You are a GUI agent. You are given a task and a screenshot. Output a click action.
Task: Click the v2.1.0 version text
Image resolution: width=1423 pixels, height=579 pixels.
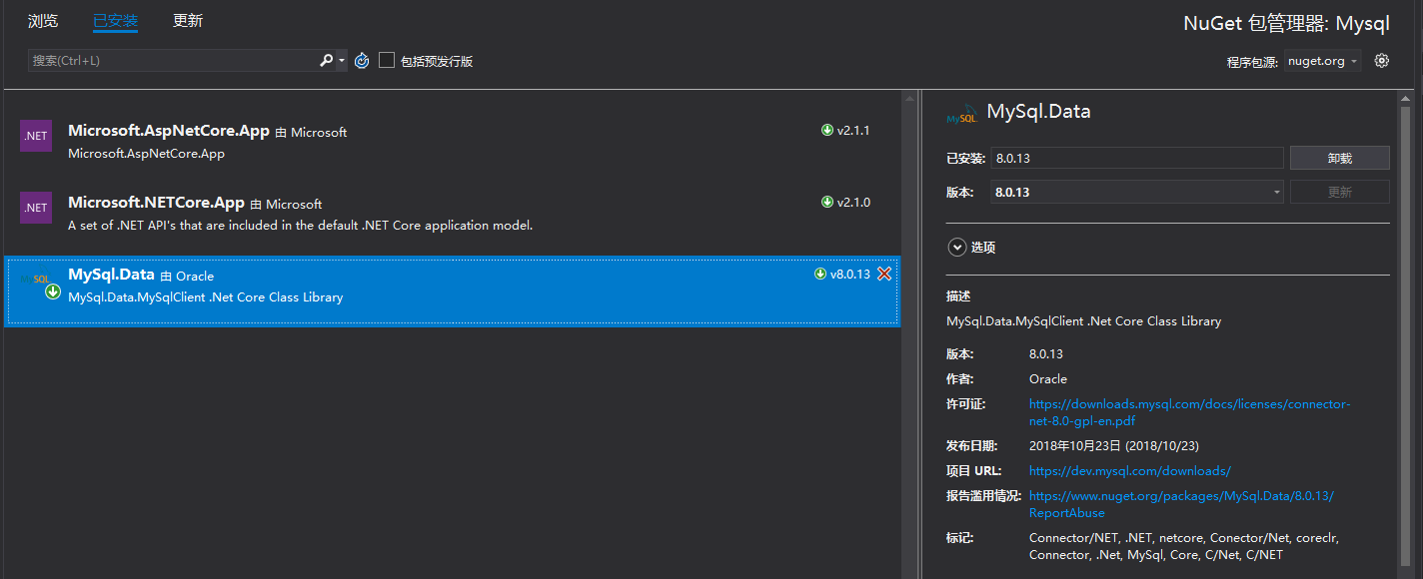853,202
